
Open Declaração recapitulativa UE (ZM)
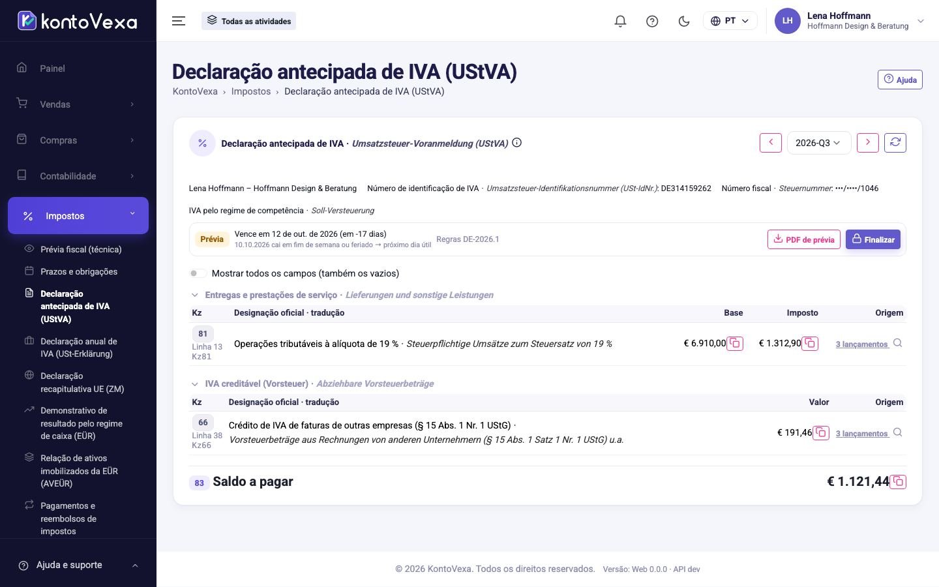point(82,382)
